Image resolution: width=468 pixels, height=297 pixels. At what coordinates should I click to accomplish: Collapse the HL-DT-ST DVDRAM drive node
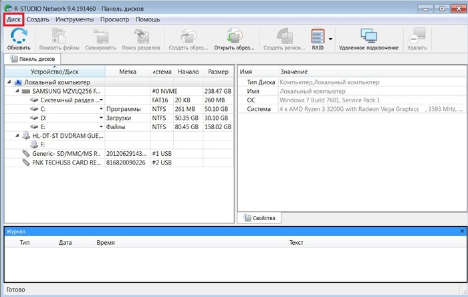pyautogui.click(x=17, y=135)
